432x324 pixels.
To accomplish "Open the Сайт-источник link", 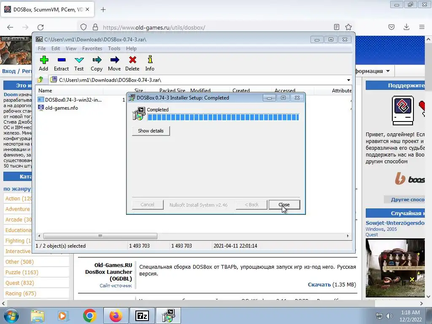I will click(x=116, y=286).
